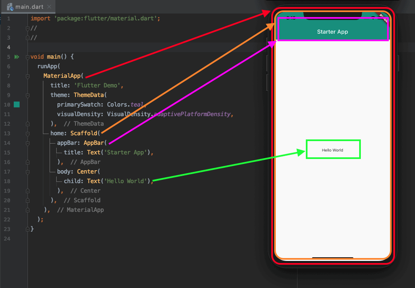
Task: Collapse the void main() function fold
Action: tap(27, 57)
